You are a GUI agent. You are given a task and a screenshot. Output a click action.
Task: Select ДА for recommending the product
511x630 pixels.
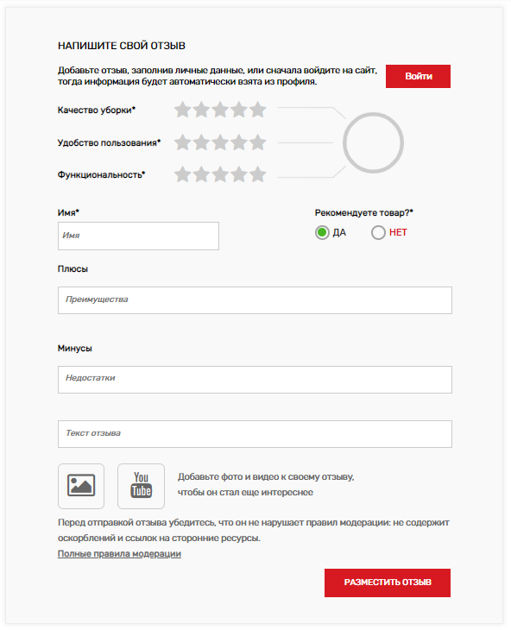pyautogui.click(x=322, y=233)
